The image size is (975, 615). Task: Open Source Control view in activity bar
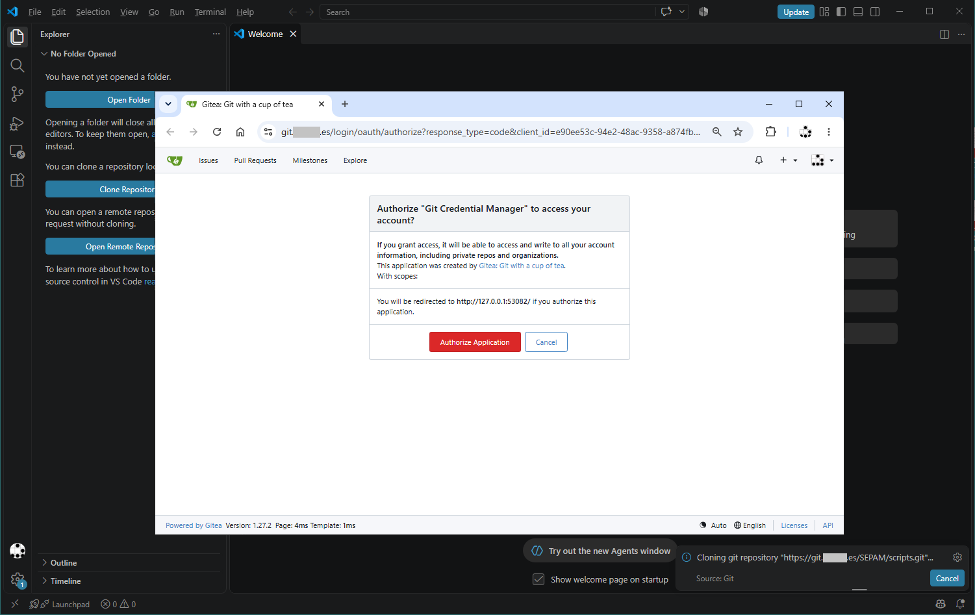click(x=18, y=94)
